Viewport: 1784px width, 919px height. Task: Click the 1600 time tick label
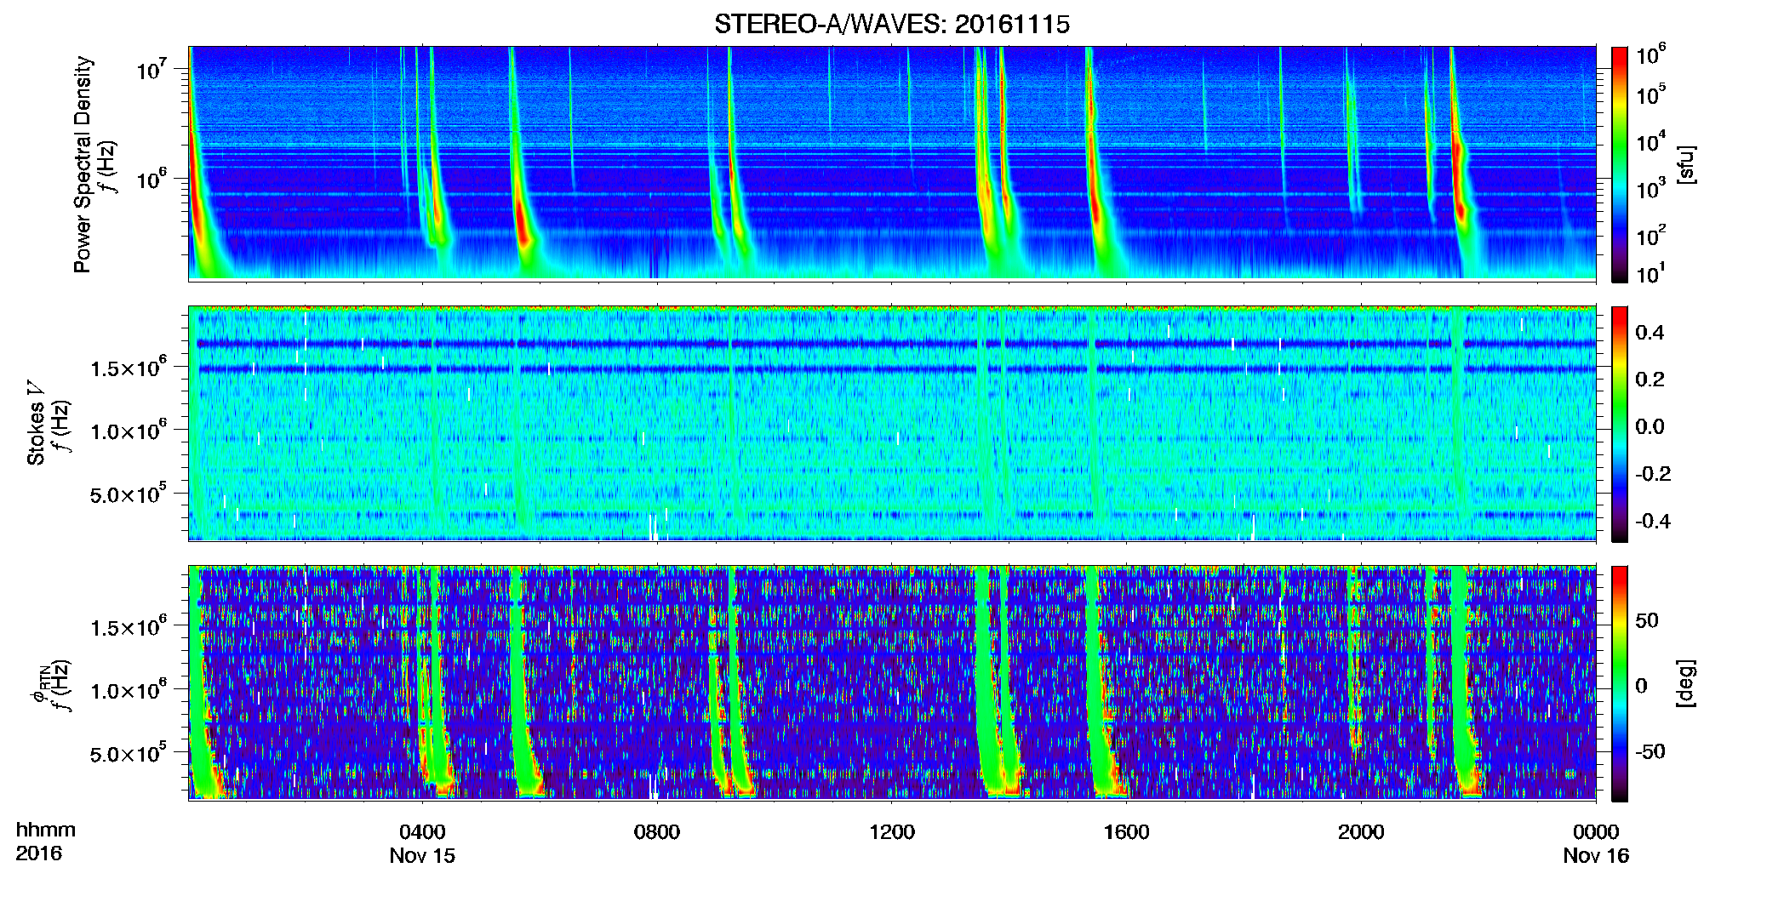click(1126, 832)
